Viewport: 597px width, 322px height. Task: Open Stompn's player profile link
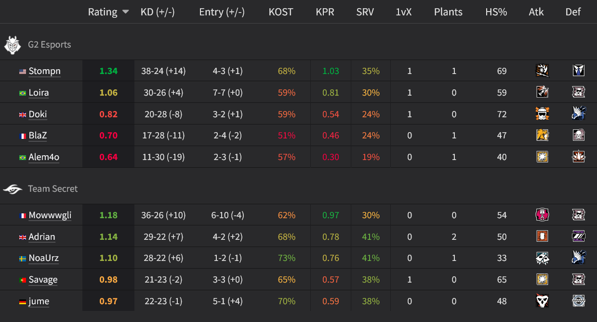coord(44,71)
